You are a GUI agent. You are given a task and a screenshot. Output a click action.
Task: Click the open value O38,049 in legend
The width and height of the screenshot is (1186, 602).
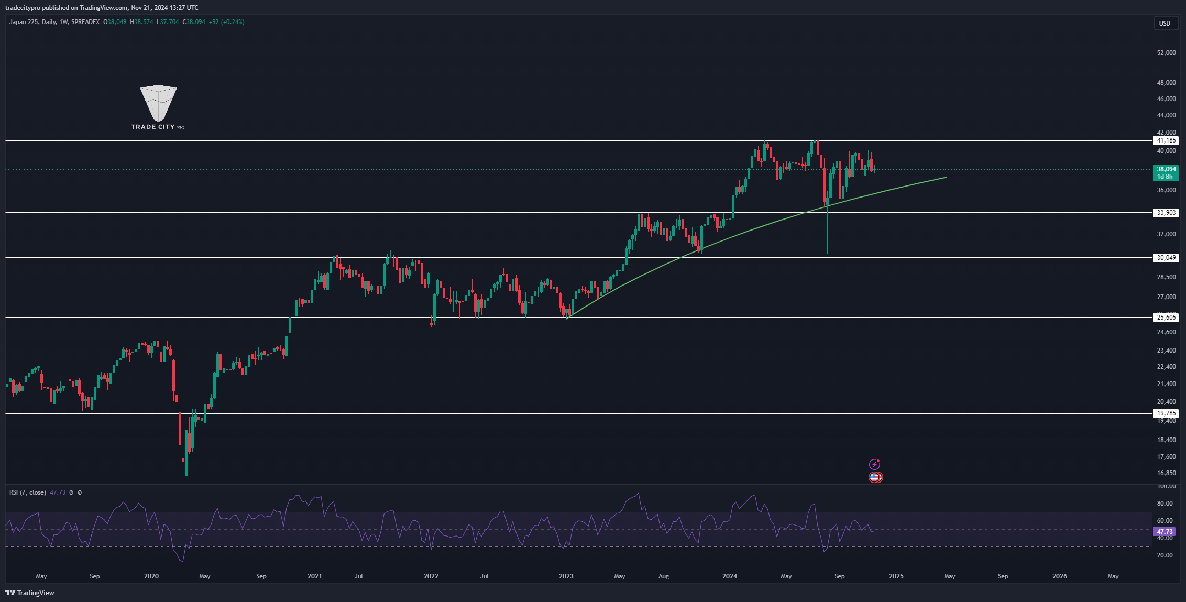click(x=115, y=22)
